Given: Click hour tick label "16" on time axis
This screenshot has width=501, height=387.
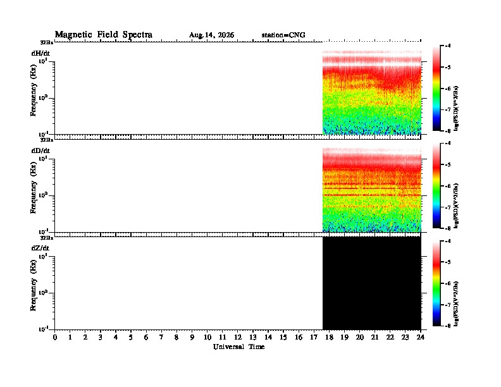Looking at the screenshot, I should [x=299, y=338].
